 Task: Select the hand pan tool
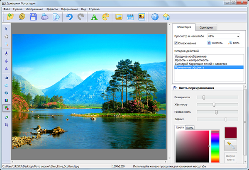click(6, 36)
